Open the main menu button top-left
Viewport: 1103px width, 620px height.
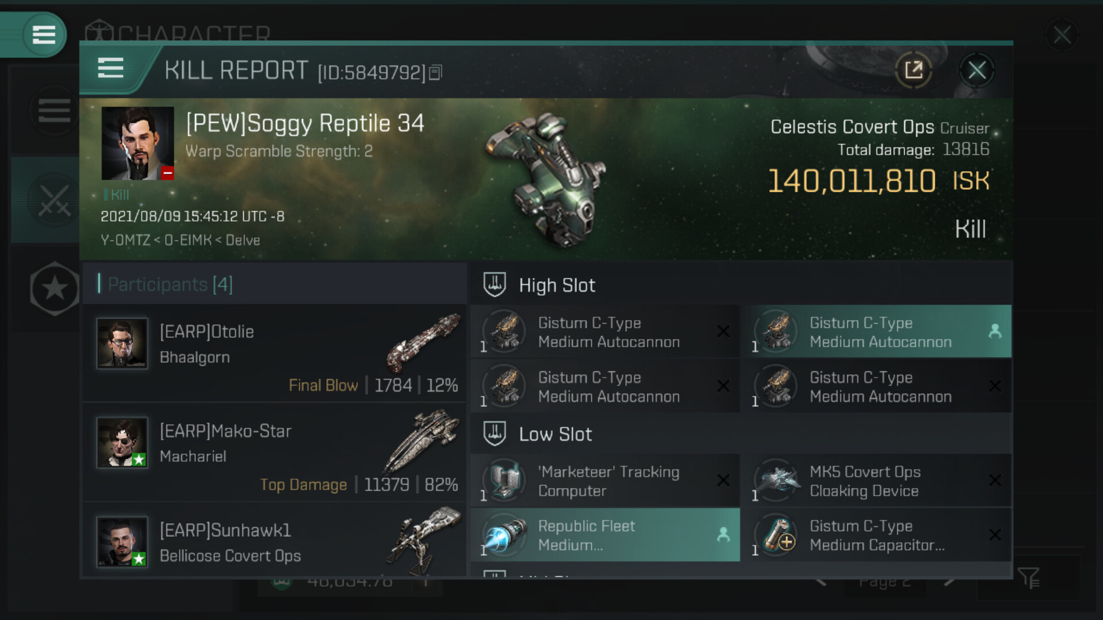click(x=44, y=34)
